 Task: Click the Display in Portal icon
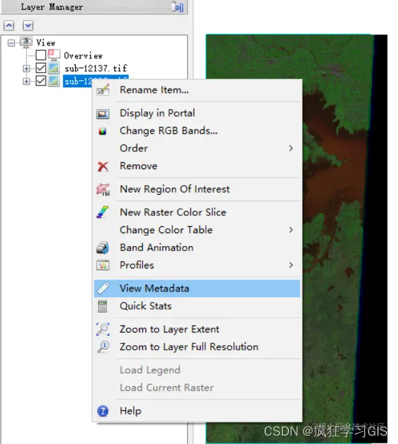click(x=103, y=114)
